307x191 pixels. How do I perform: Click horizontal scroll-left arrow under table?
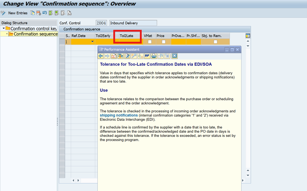[x=74, y=181]
